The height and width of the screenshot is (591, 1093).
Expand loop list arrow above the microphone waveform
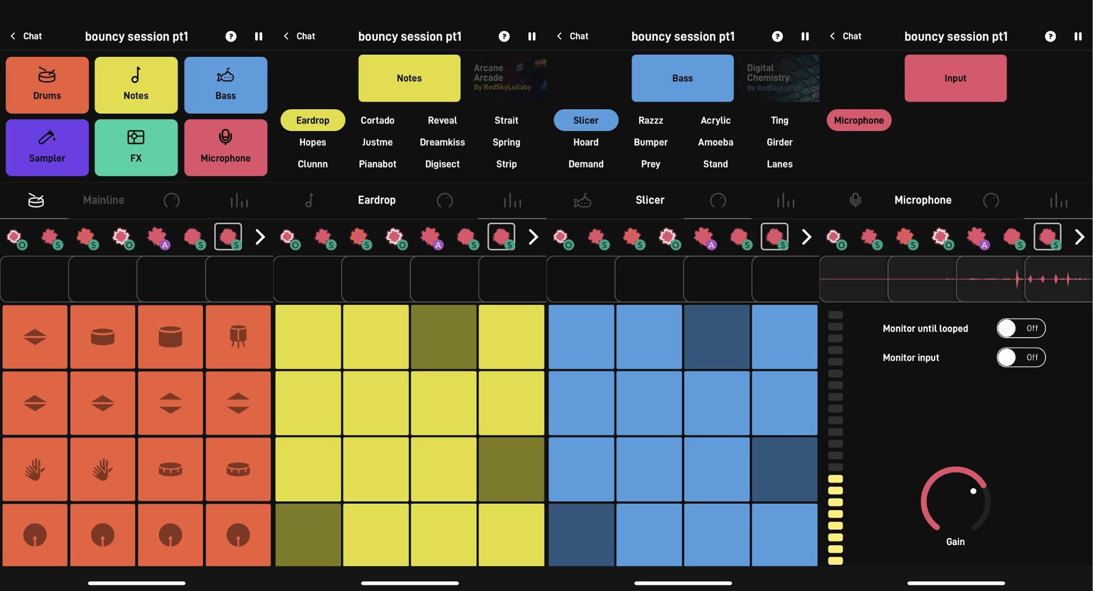pos(1079,237)
